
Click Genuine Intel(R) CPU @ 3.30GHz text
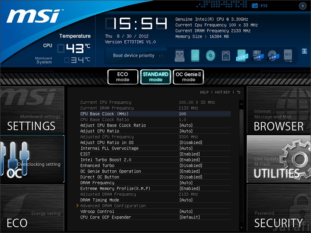pos(212,19)
